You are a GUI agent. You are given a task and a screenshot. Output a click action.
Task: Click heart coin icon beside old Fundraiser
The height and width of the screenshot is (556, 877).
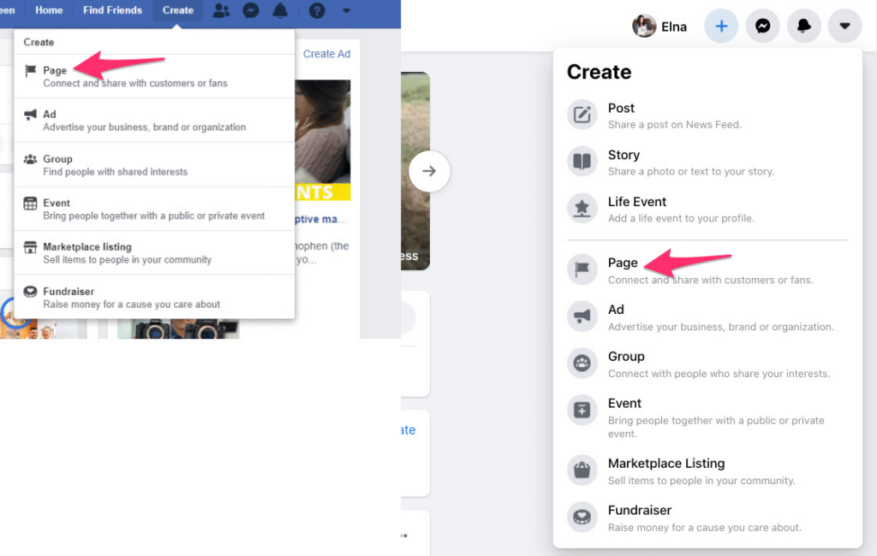pos(30,291)
